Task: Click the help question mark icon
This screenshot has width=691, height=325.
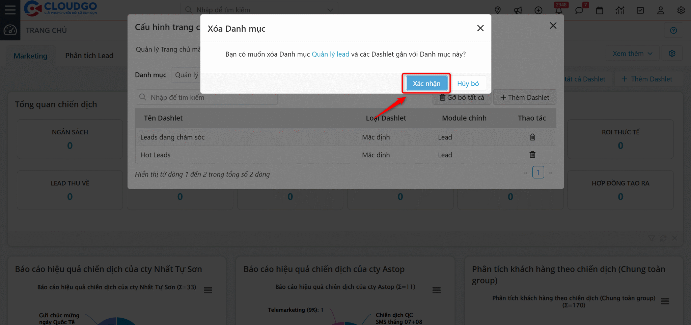Action: click(673, 30)
